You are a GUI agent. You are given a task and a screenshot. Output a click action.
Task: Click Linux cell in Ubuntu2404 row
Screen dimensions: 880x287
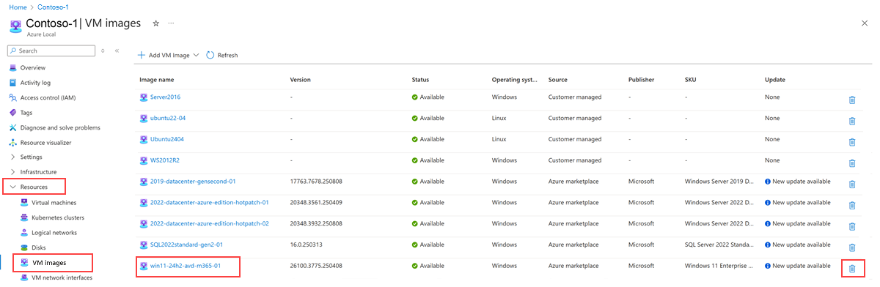[x=499, y=139]
